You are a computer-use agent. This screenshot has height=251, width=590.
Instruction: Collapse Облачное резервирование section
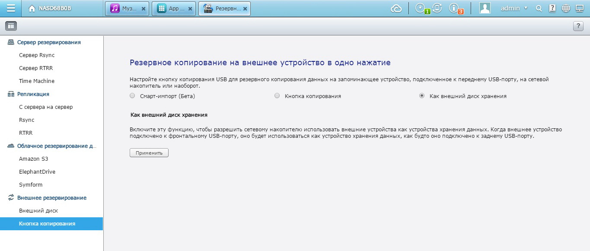point(57,146)
